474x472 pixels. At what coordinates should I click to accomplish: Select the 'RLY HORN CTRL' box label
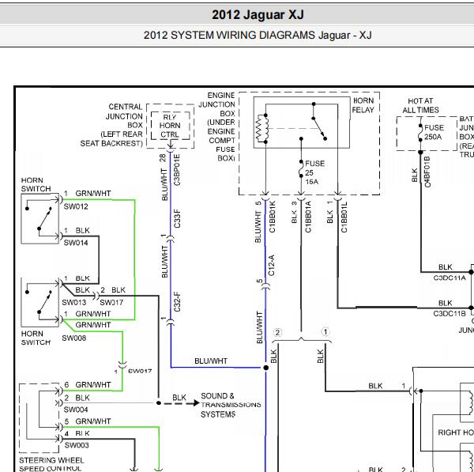point(170,126)
